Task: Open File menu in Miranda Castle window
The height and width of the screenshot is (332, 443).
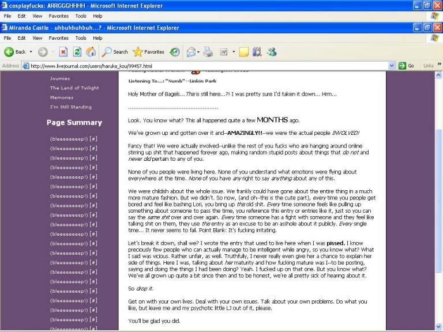Action: (x=7, y=38)
